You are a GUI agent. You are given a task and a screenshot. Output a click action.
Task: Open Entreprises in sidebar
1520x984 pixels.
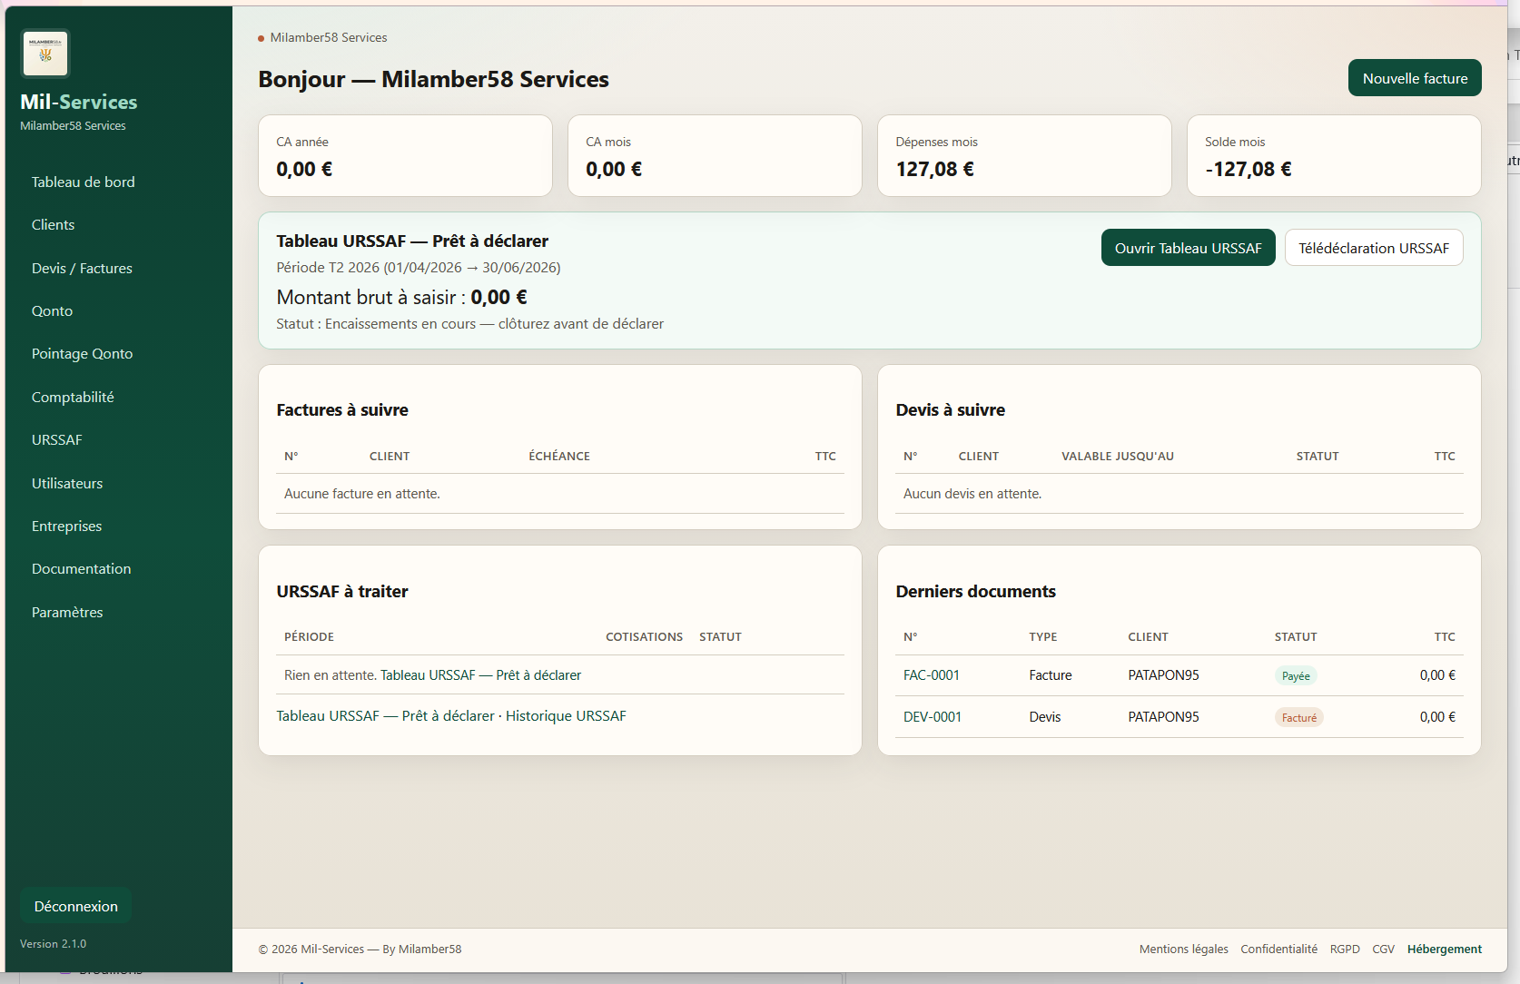click(67, 526)
